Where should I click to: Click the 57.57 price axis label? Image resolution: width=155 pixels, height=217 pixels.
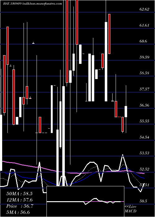pyautogui.click(x=144, y=89)
